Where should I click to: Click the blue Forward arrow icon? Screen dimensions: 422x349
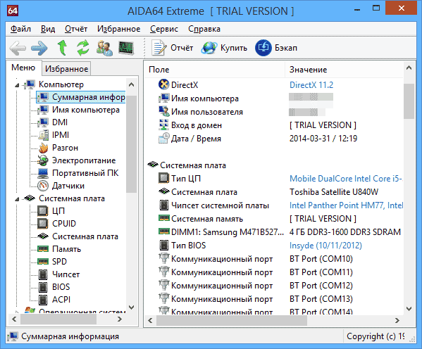click(39, 49)
